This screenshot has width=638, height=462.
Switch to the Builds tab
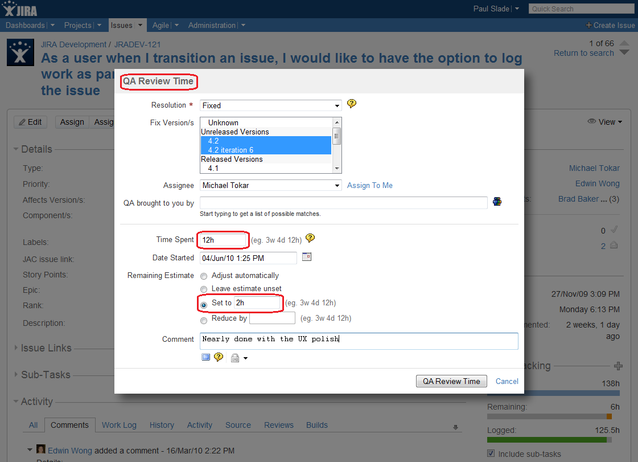click(x=316, y=425)
